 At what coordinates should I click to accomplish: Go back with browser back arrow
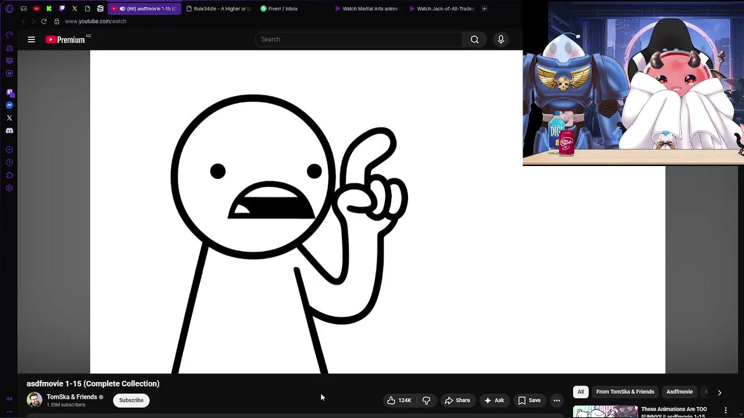point(23,21)
